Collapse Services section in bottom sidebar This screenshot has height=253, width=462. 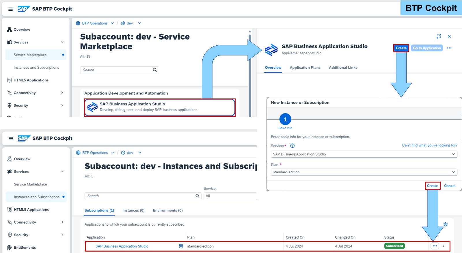pos(62,172)
